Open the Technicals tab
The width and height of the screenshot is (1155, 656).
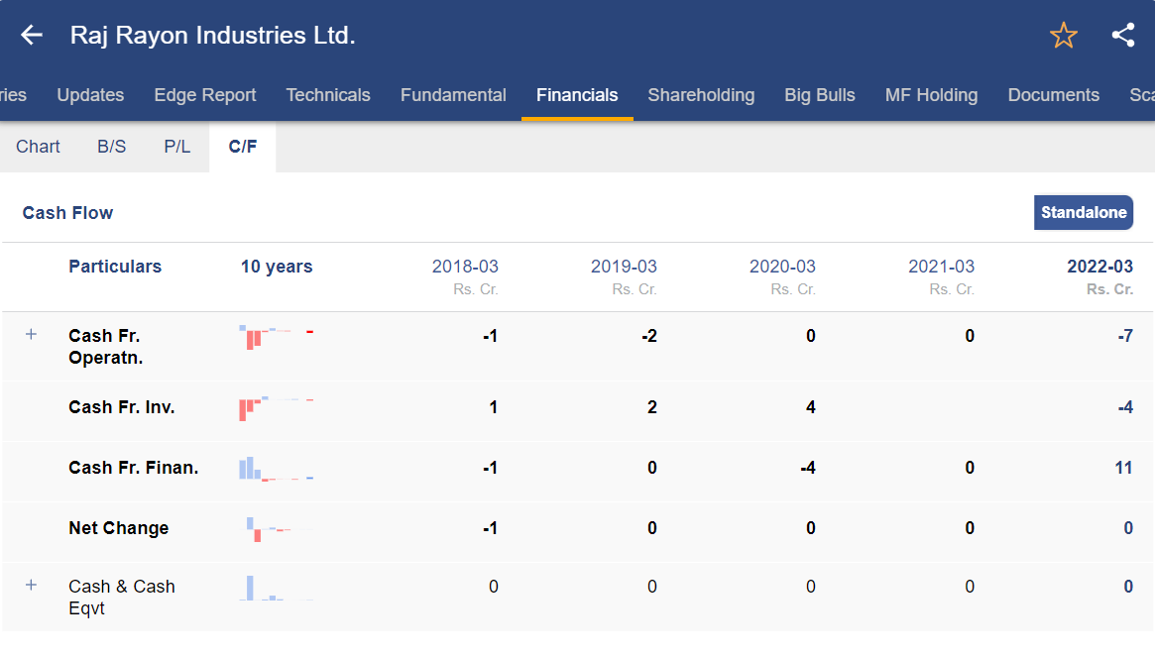(328, 95)
